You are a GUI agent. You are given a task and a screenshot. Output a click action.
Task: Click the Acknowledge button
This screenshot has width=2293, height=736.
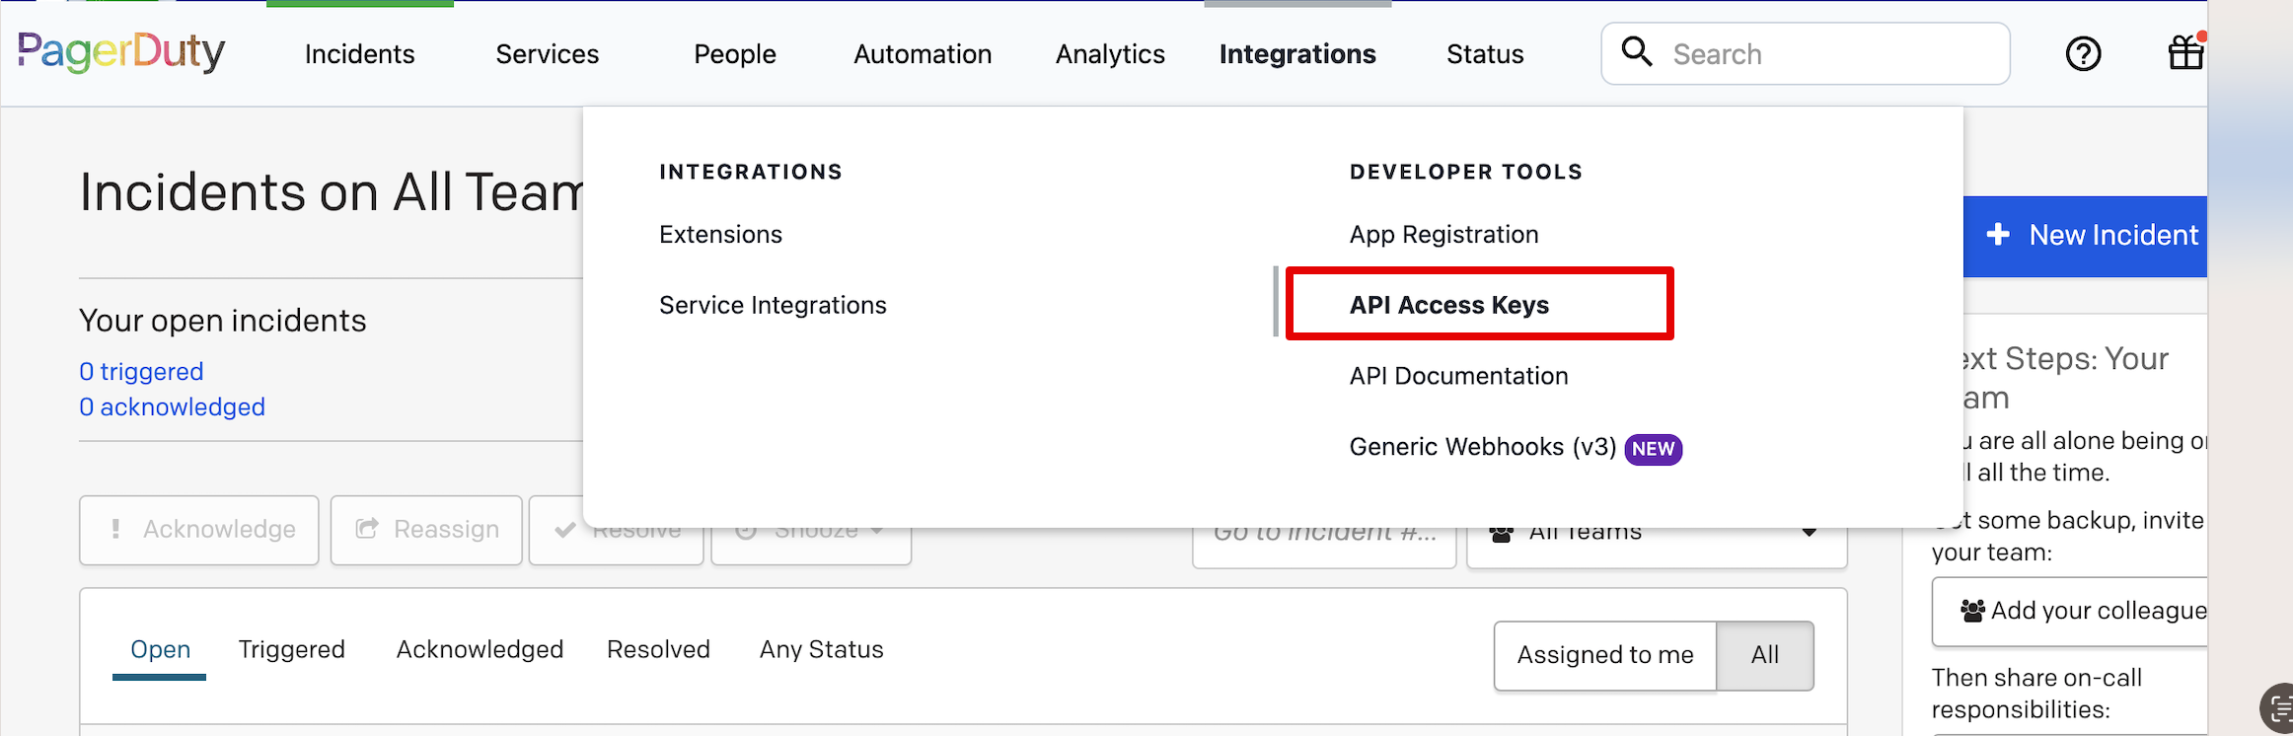pyautogui.click(x=199, y=530)
